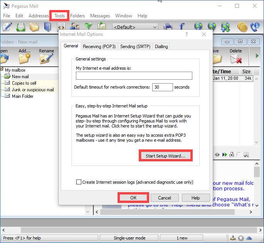Viewport: 264px width, 243px height.
Task: Open the Addresses menu
Action: (x=39, y=16)
